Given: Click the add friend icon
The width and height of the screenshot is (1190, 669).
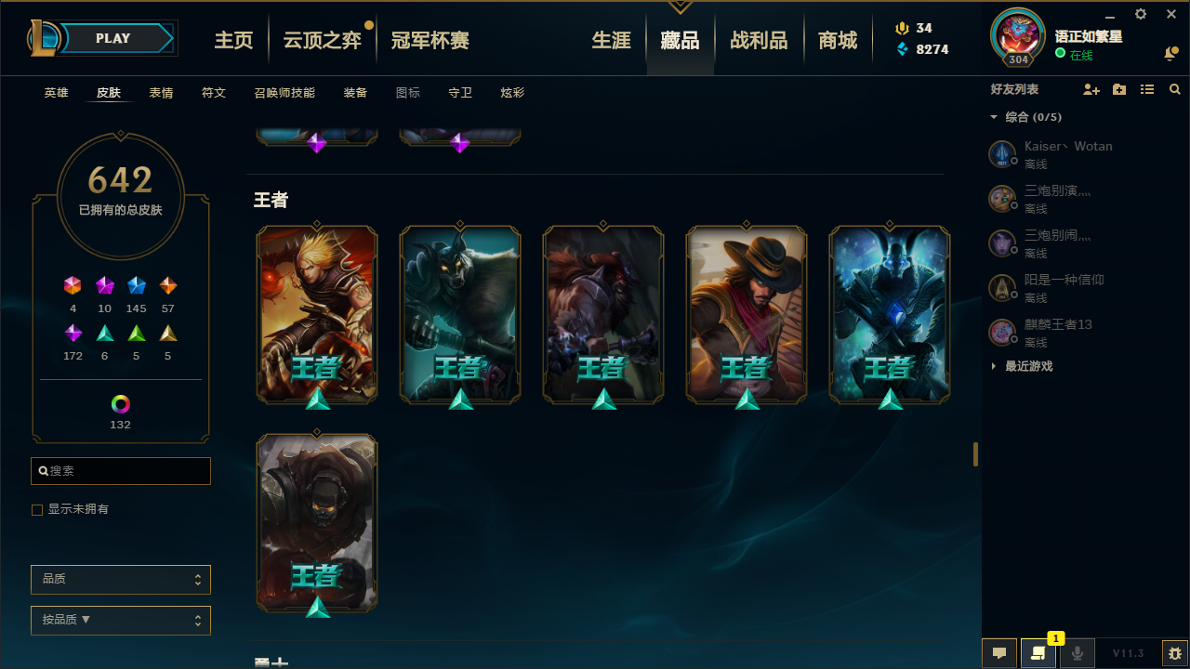Looking at the screenshot, I should pyautogui.click(x=1091, y=89).
